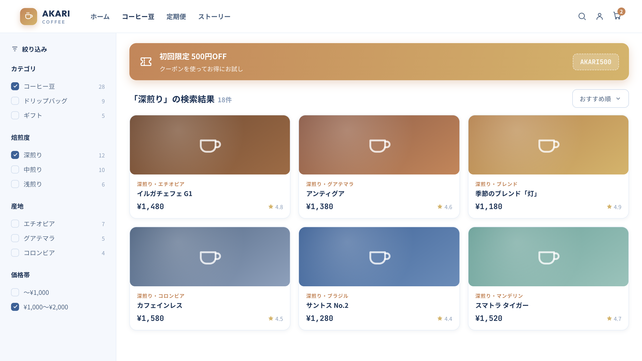642x361 pixels.
Task: Open the shopping cart icon
Action: (617, 16)
